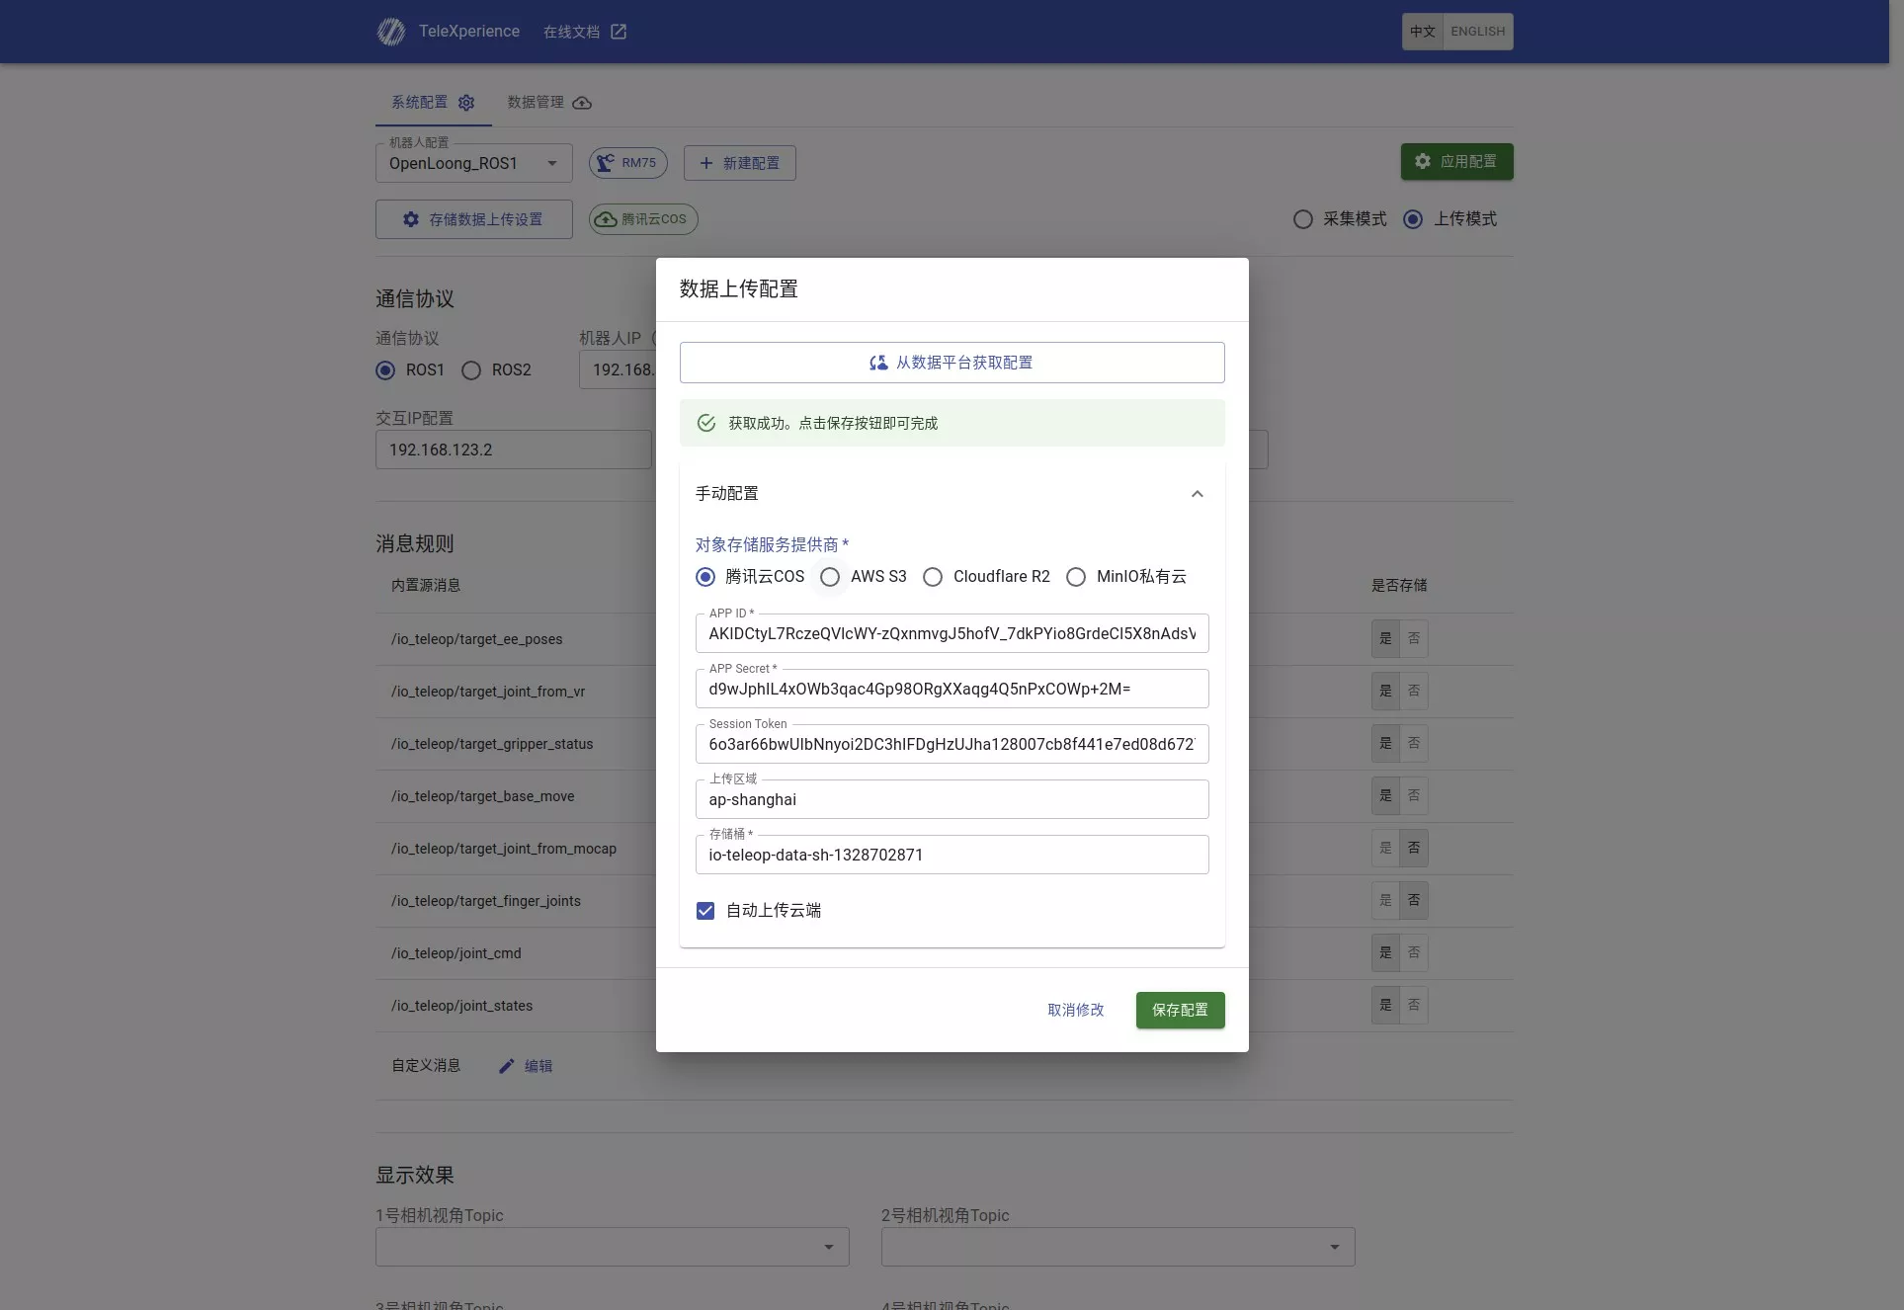
Task: Open 1号相机视角Topic dropdown
Action: (613, 1247)
